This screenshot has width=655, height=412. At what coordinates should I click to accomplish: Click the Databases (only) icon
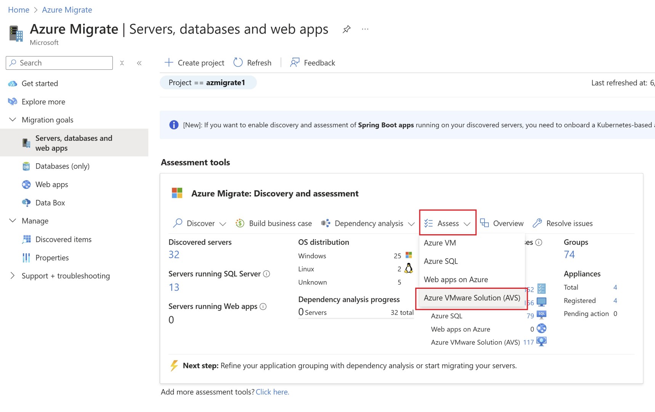coord(26,166)
